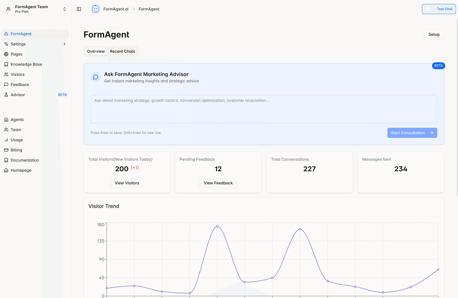458x298 pixels.
Task: Click the red (+1) new visitors indicator
Action: pyautogui.click(x=135, y=168)
